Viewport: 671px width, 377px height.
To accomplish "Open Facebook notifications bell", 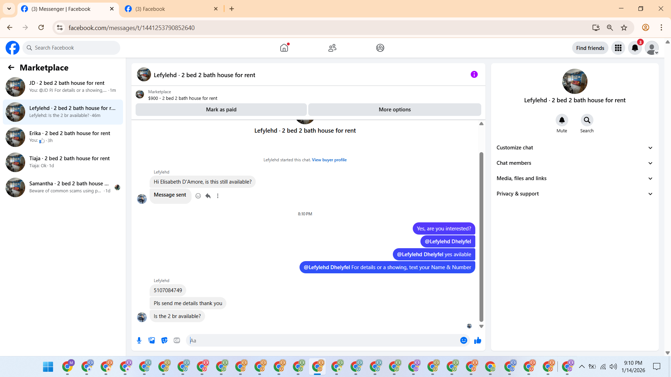I will click(635, 48).
